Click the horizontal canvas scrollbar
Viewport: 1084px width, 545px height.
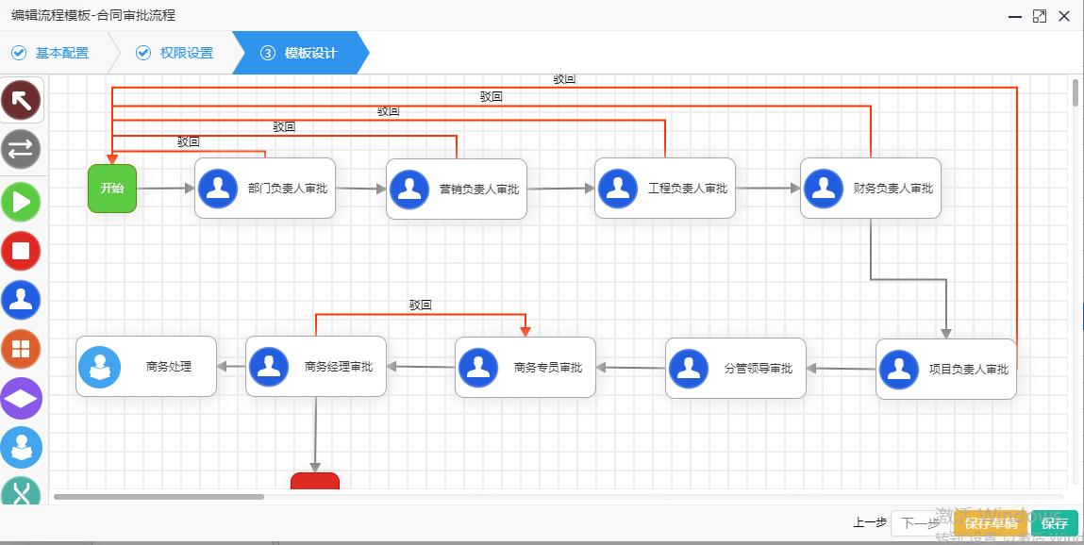[158, 496]
